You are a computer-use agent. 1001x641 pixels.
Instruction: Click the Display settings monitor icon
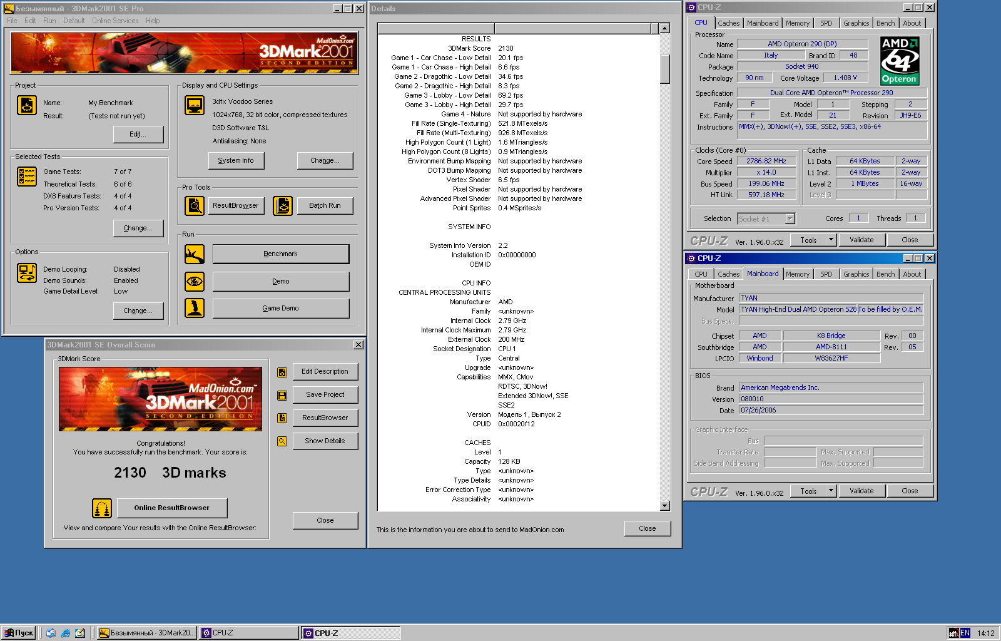195,105
